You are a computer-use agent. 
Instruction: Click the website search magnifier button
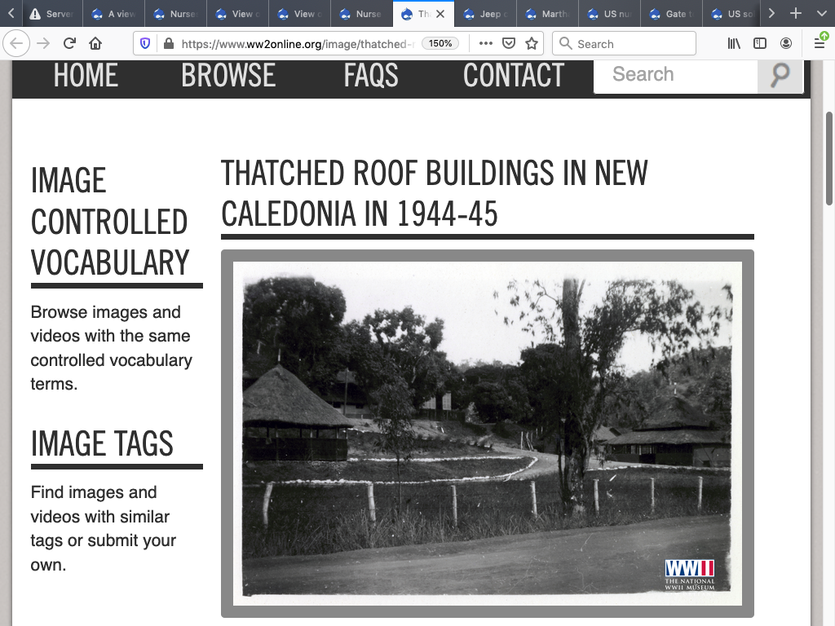pyautogui.click(x=780, y=75)
